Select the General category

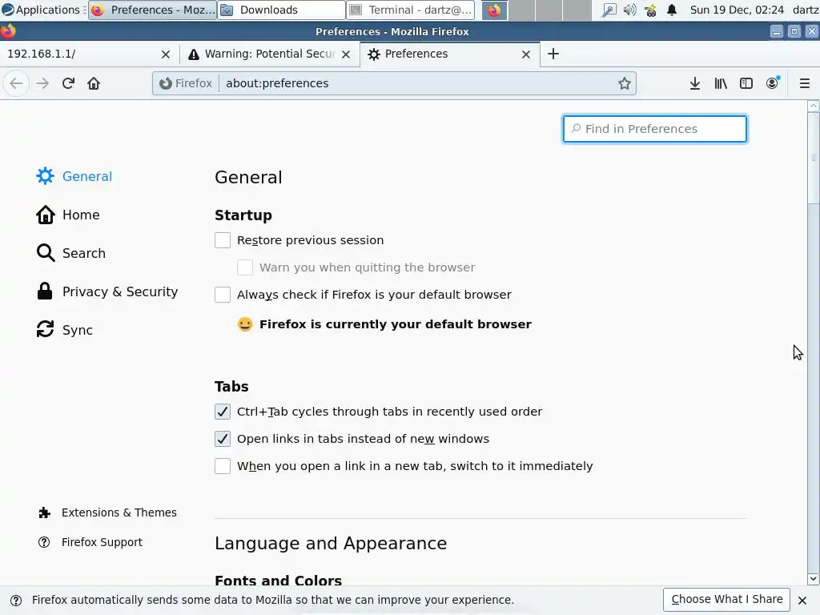click(74, 176)
